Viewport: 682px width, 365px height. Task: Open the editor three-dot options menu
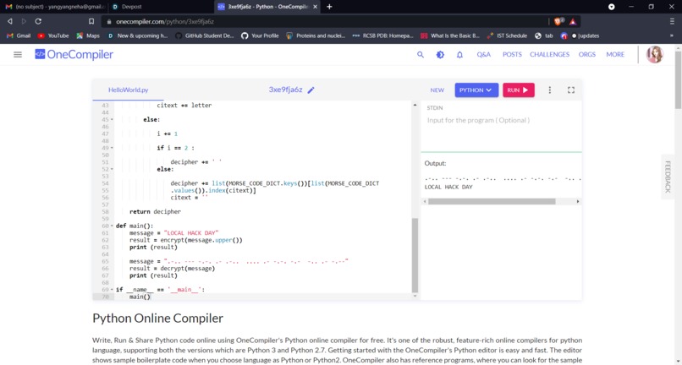coord(550,90)
